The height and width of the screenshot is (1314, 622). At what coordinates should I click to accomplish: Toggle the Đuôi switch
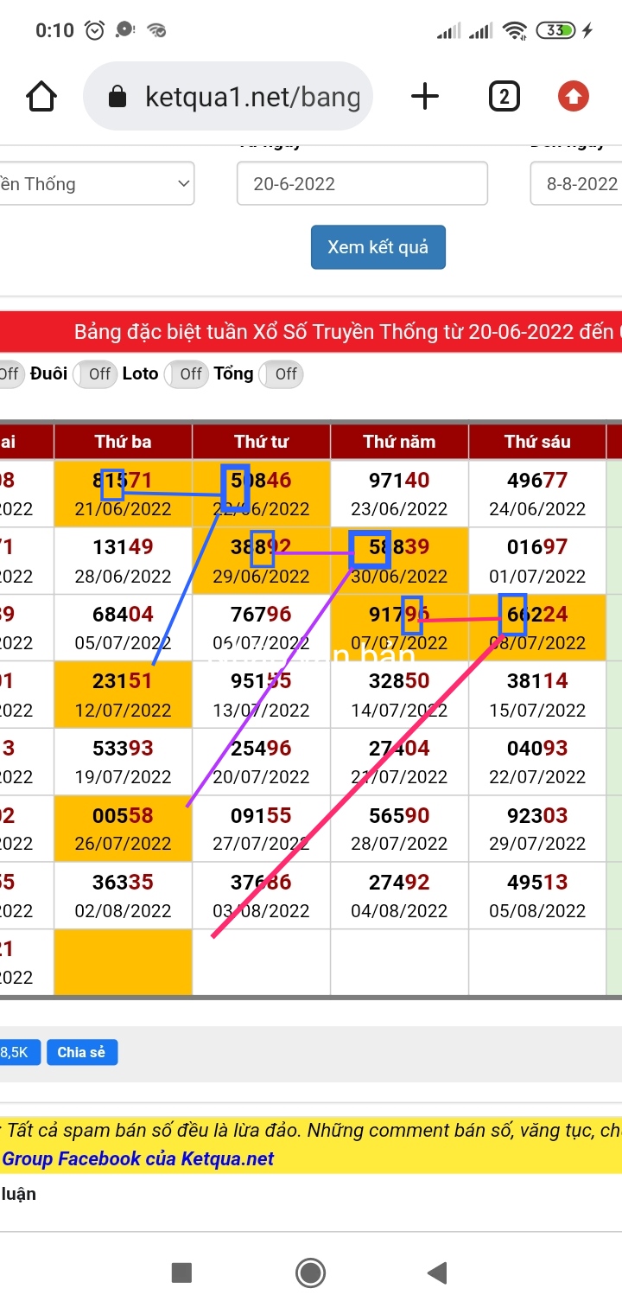pyautogui.click(x=95, y=373)
